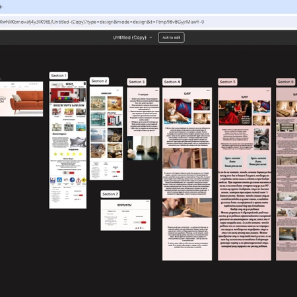Select the Section 3 label
Screen dimensions: 297x297
pos(137,82)
